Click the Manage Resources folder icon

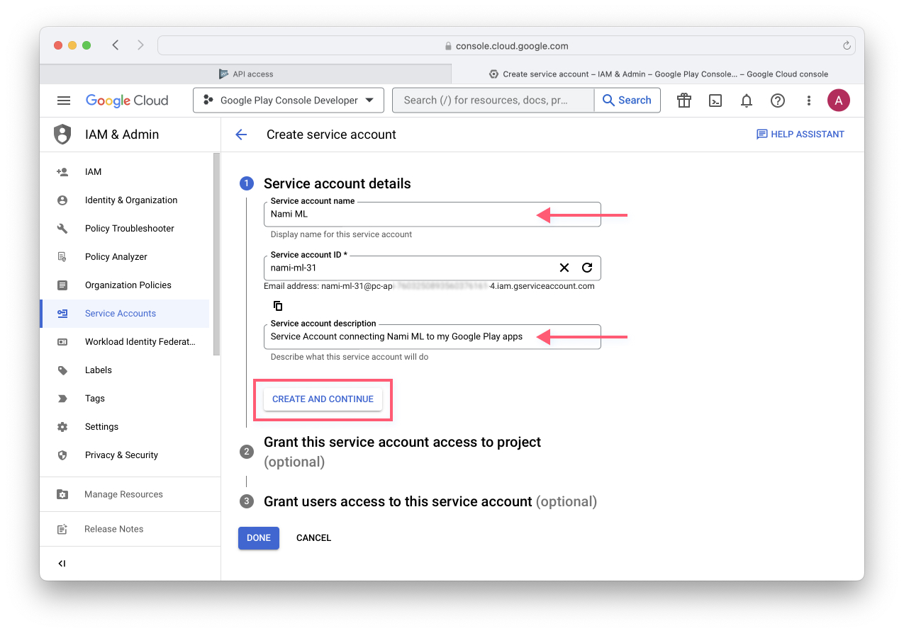click(x=62, y=494)
